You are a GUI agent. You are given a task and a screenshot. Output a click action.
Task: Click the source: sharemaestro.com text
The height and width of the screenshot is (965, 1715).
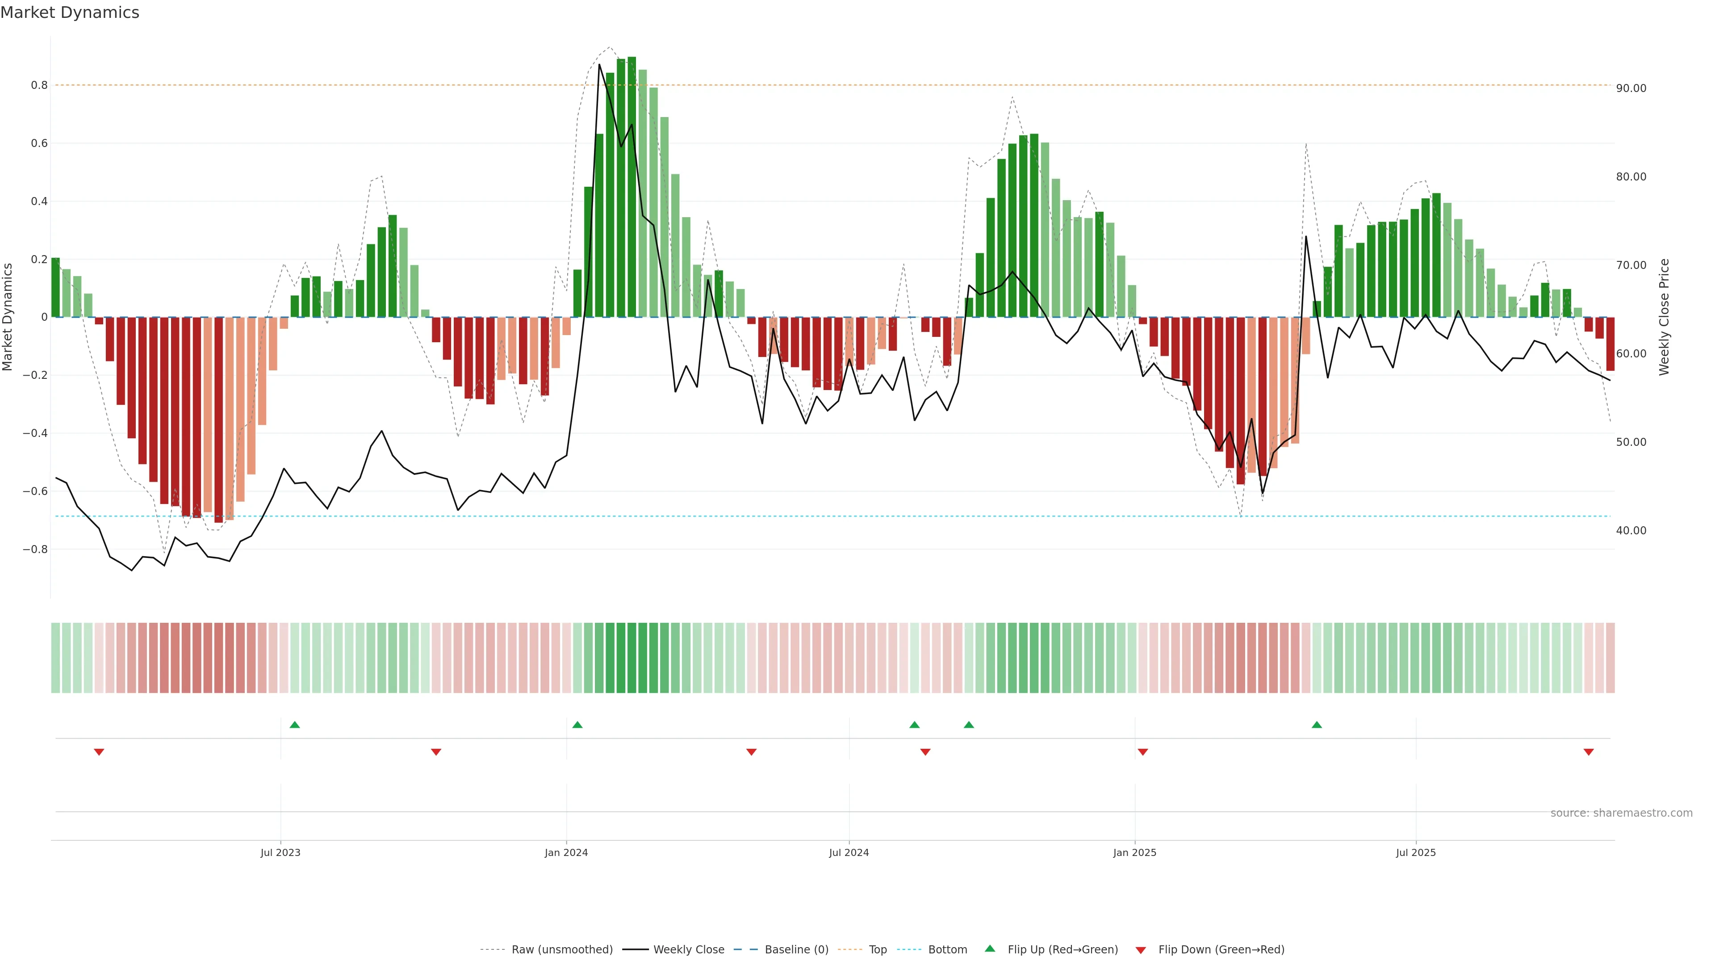1621,813
